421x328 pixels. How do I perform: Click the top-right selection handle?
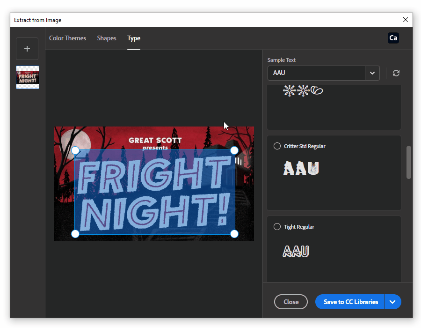click(234, 150)
